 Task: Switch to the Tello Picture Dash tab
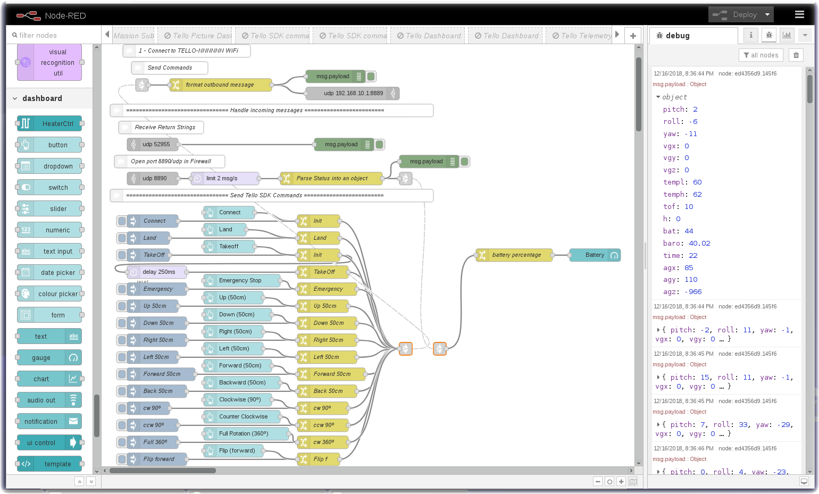pos(198,36)
